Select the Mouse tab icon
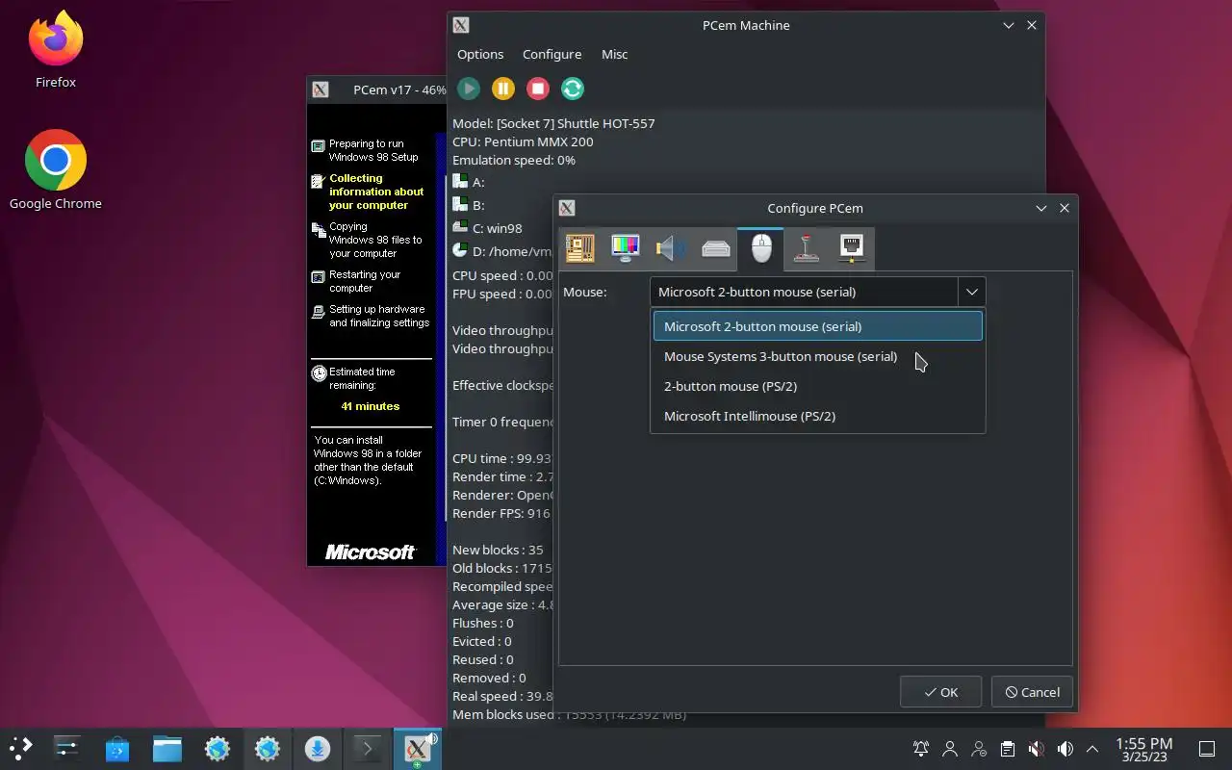The image size is (1232, 770). pyautogui.click(x=761, y=248)
